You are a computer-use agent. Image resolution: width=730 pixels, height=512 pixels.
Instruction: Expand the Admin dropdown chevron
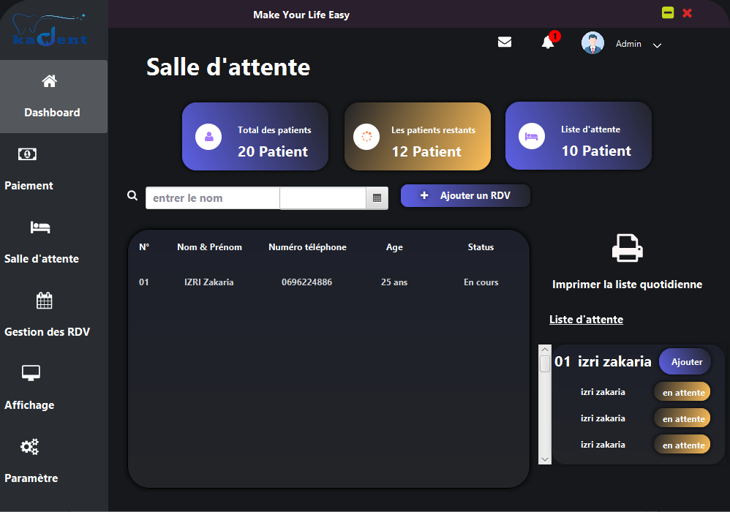click(x=657, y=45)
